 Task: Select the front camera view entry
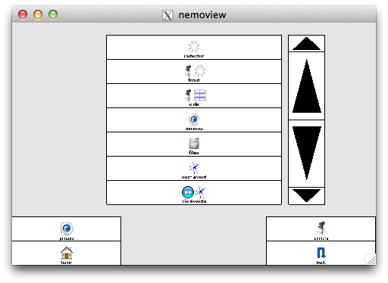(x=194, y=72)
